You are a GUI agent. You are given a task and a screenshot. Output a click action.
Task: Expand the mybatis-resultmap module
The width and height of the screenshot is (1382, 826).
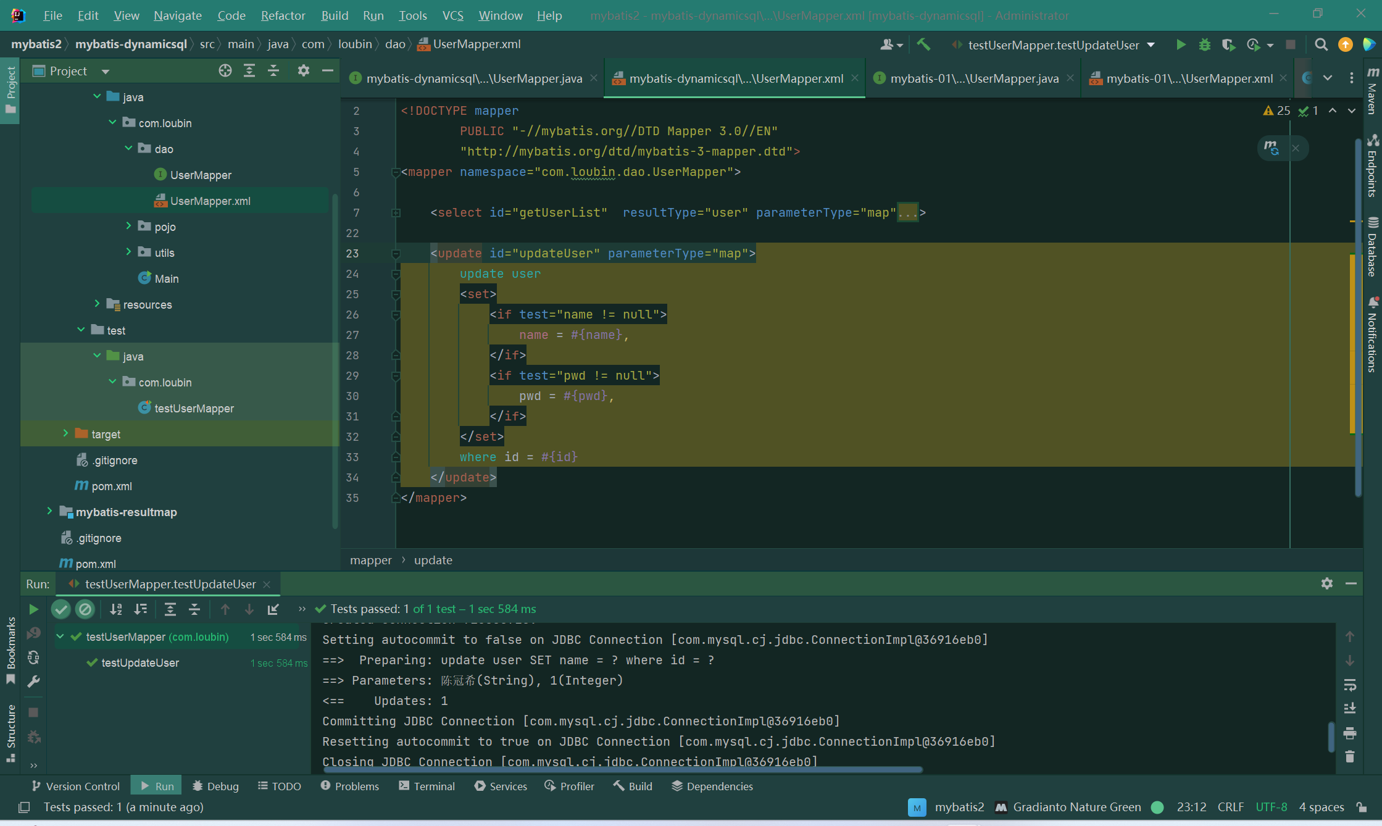coord(49,512)
